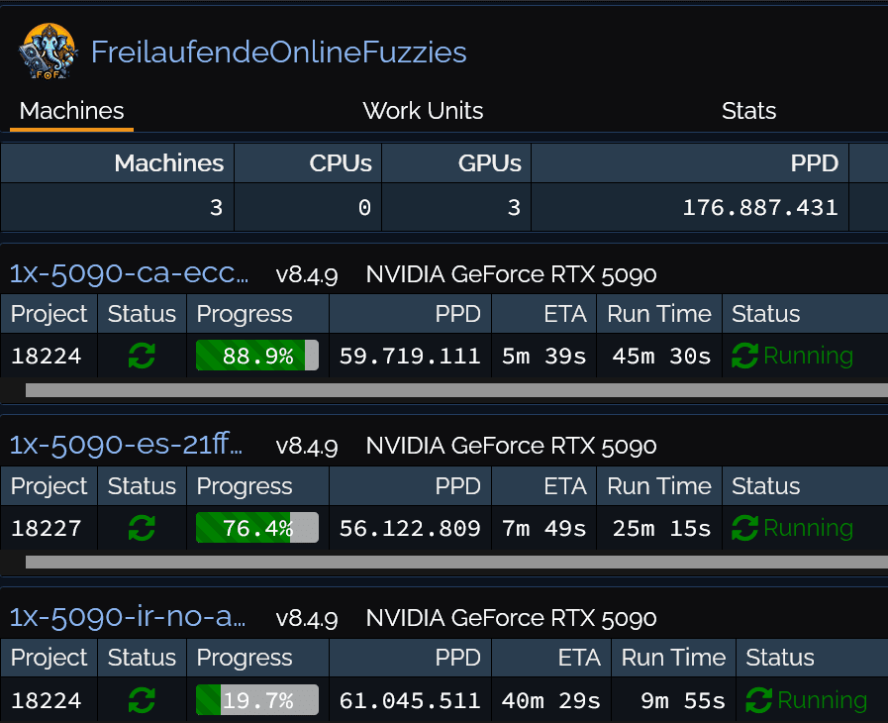Viewport: 888px width, 723px height.
Task: Click the Running icon on the 1x-5090-ca-ecc machine
Action: point(744,357)
